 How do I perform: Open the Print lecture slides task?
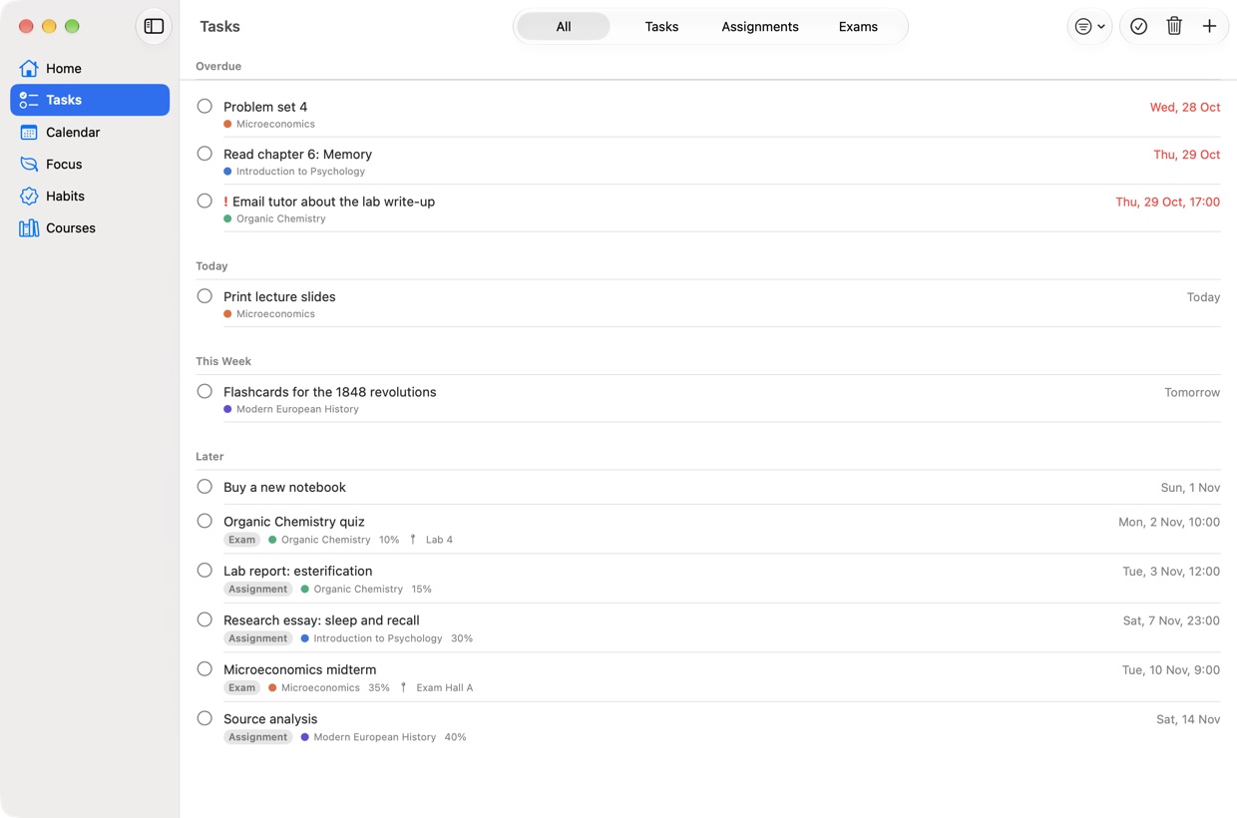pyautogui.click(x=279, y=296)
